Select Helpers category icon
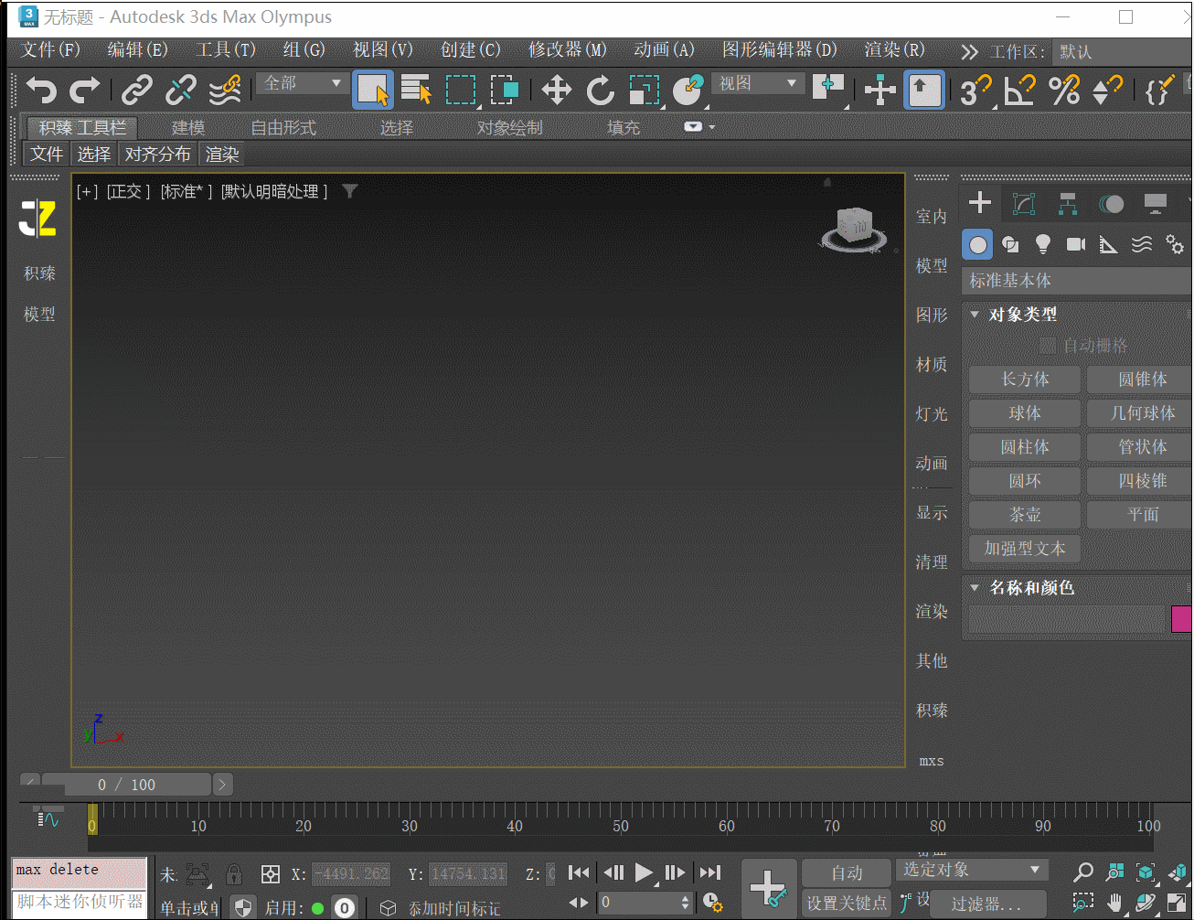 (x=1109, y=244)
